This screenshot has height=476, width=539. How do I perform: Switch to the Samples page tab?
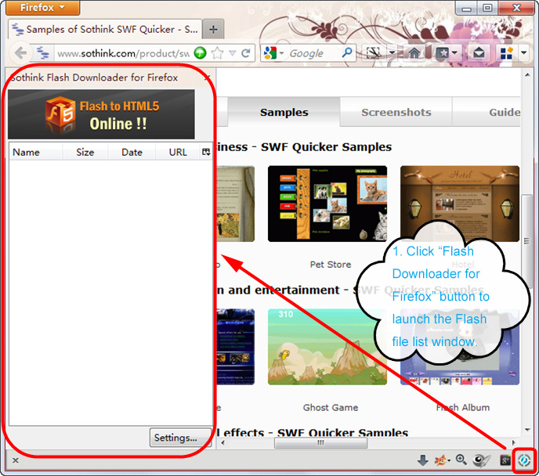(x=284, y=112)
